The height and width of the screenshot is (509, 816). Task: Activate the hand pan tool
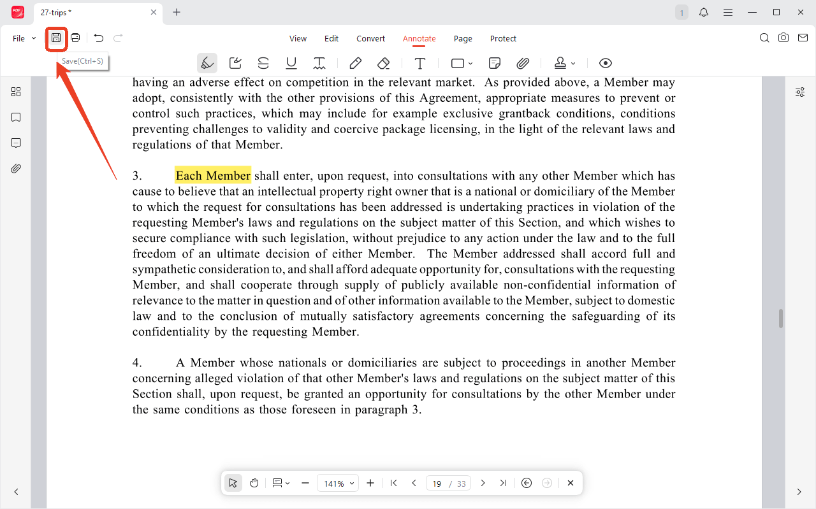tap(254, 483)
